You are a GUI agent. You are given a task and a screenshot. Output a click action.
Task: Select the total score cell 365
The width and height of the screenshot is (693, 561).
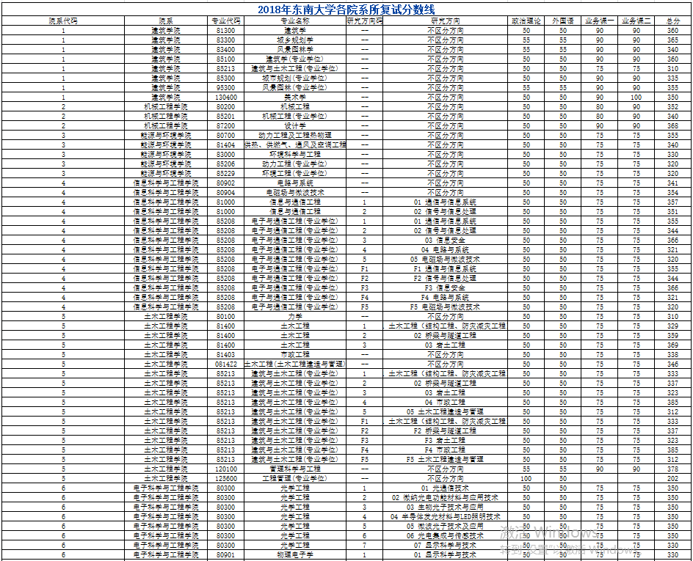(673, 40)
